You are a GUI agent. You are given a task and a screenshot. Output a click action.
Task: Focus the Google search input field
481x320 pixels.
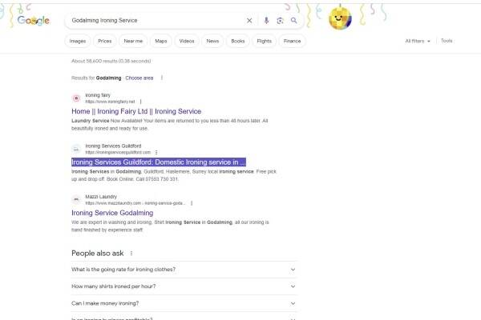(156, 21)
